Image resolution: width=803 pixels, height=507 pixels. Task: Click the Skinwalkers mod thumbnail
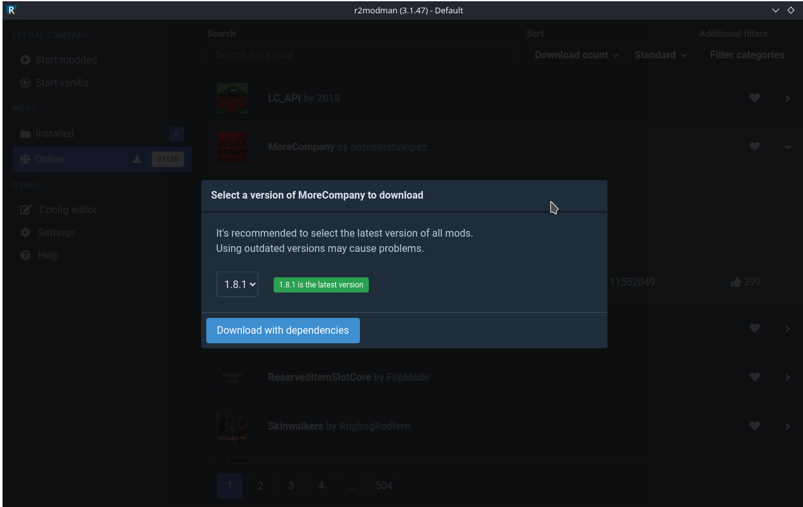tap(232, 426)
